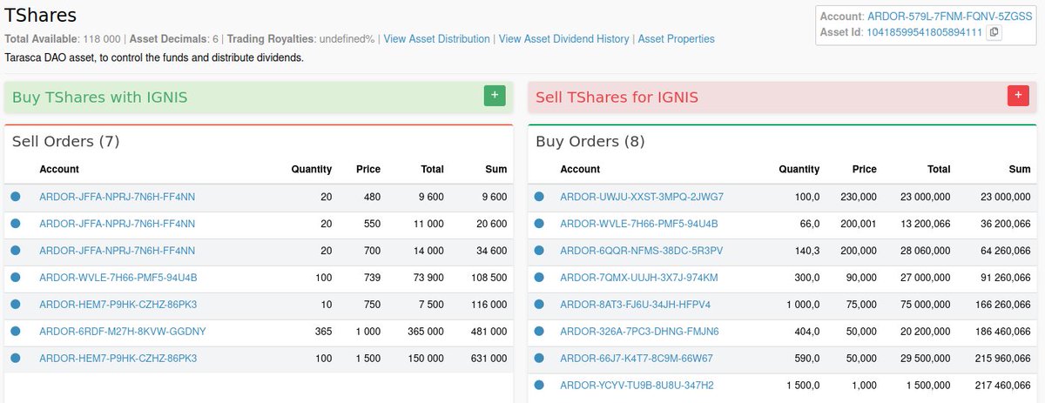Click the Buy Orders (8) panel title

pyautogui.click(x=590, y=141)
